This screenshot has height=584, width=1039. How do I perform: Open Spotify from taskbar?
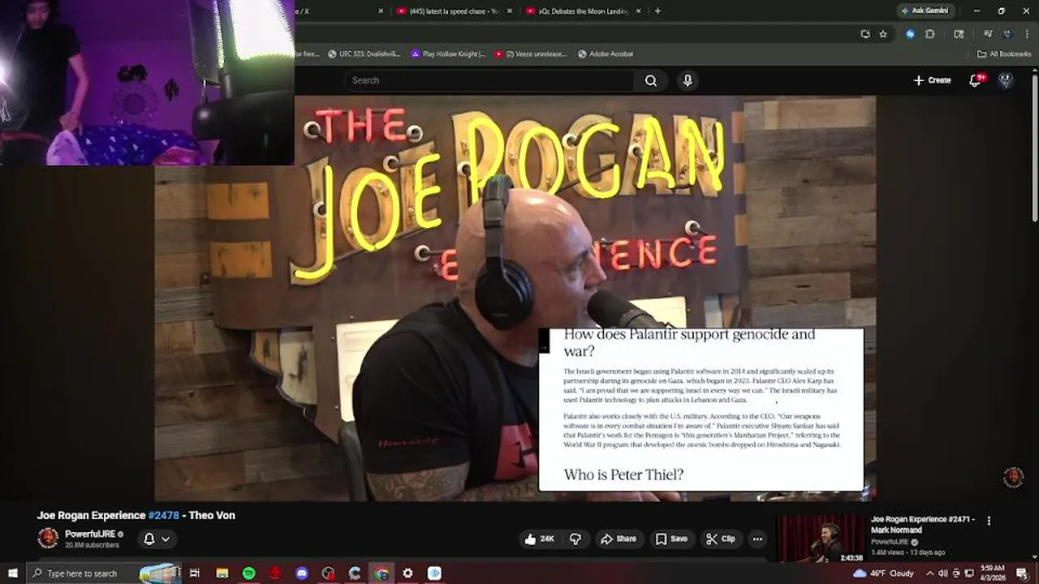coord(248,573)
